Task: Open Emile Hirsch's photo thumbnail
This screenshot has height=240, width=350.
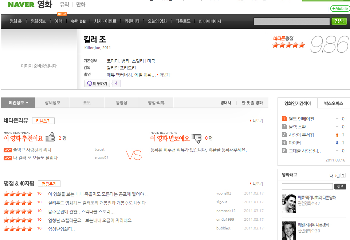Action: pyautogui.click(x=288, y=231)
